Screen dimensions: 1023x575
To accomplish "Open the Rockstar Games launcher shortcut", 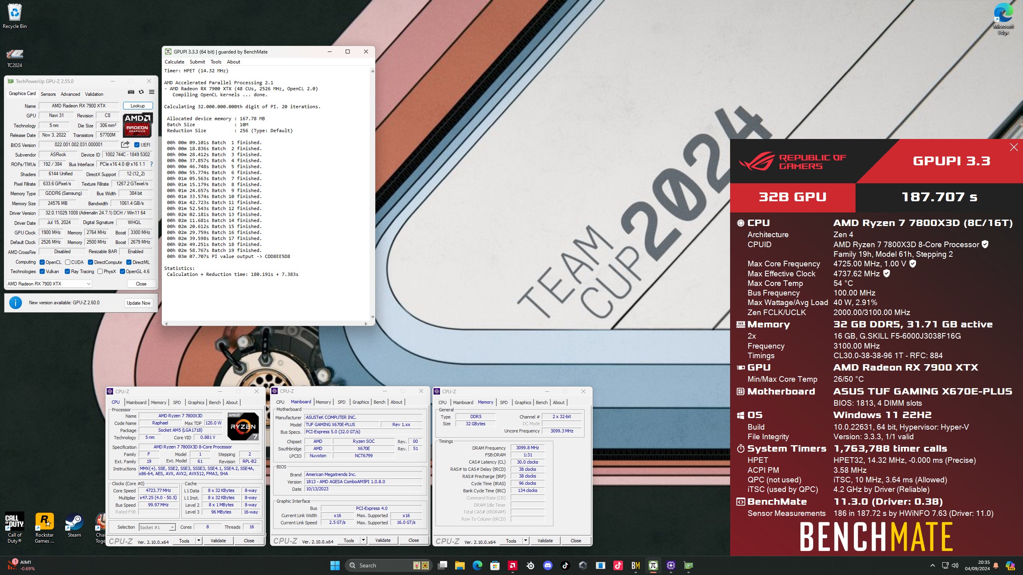I will point(44,527).
